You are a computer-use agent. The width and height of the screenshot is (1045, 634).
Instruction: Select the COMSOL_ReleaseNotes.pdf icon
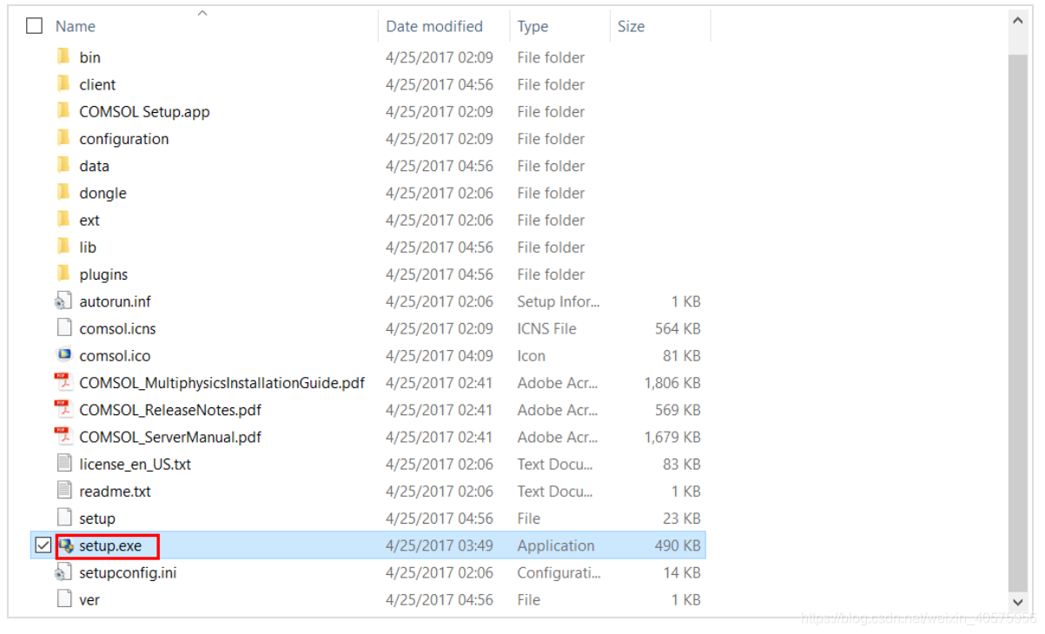click(x=63, y=409)
